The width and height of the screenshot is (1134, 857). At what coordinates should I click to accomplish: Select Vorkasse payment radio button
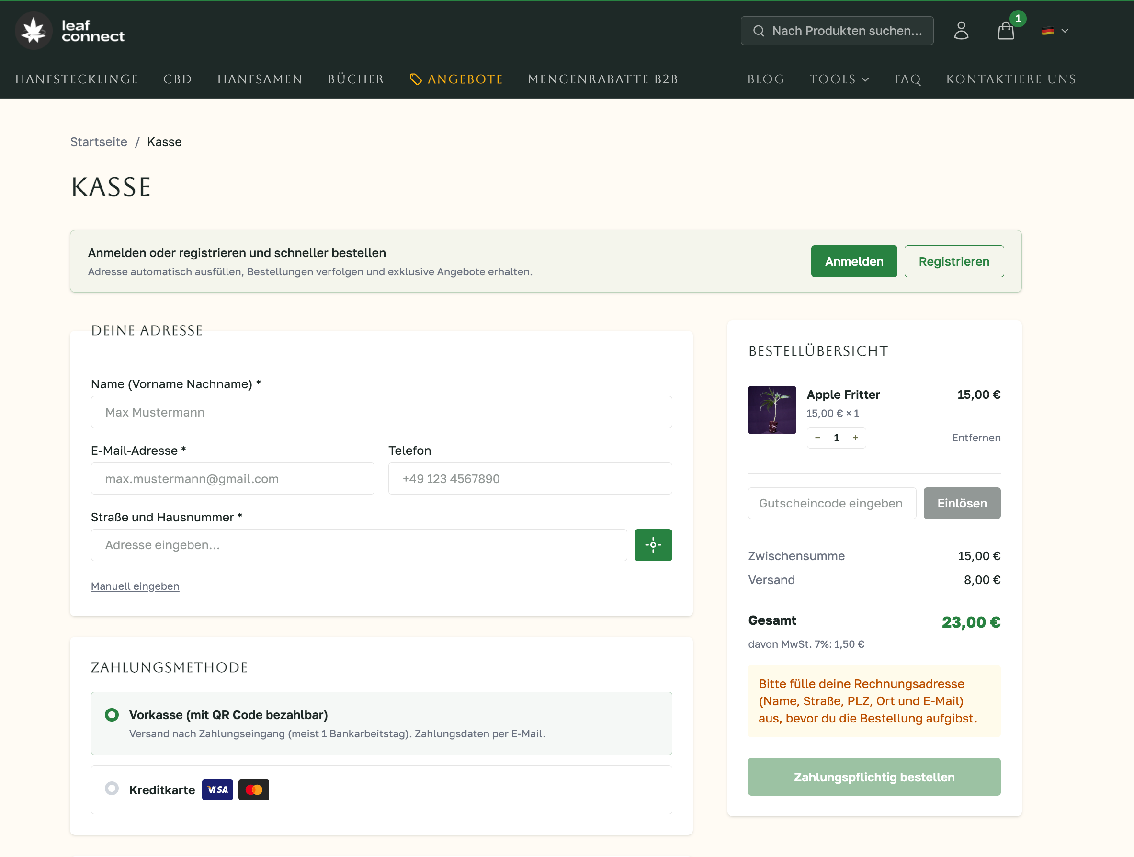[x=112, y=714]
